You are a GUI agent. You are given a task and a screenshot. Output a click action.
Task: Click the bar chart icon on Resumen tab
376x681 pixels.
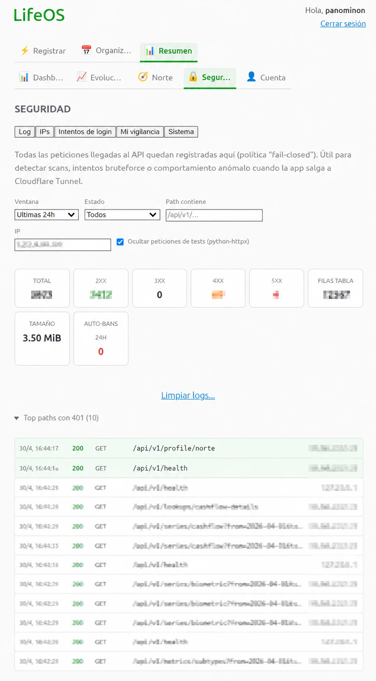[x=150, y=50]
